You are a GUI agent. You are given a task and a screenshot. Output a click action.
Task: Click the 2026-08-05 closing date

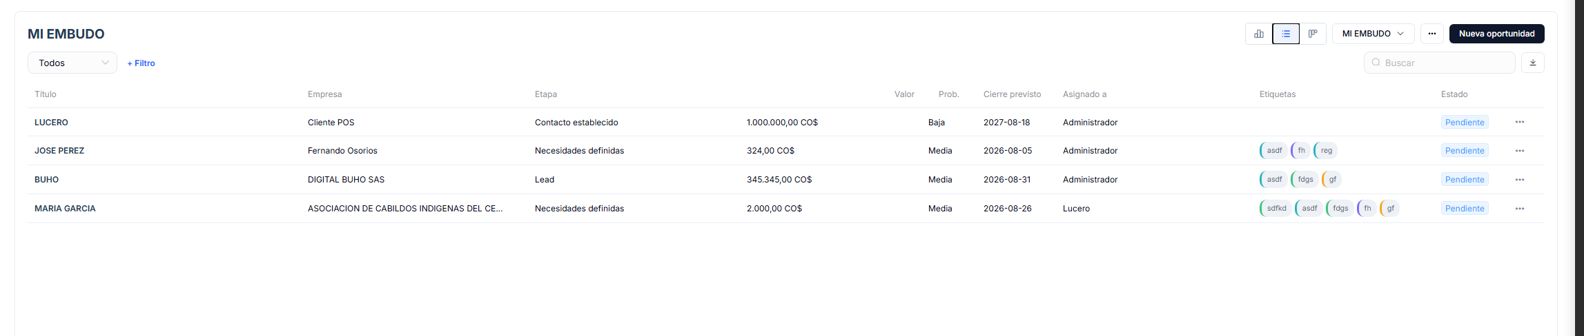point(1008,151)
